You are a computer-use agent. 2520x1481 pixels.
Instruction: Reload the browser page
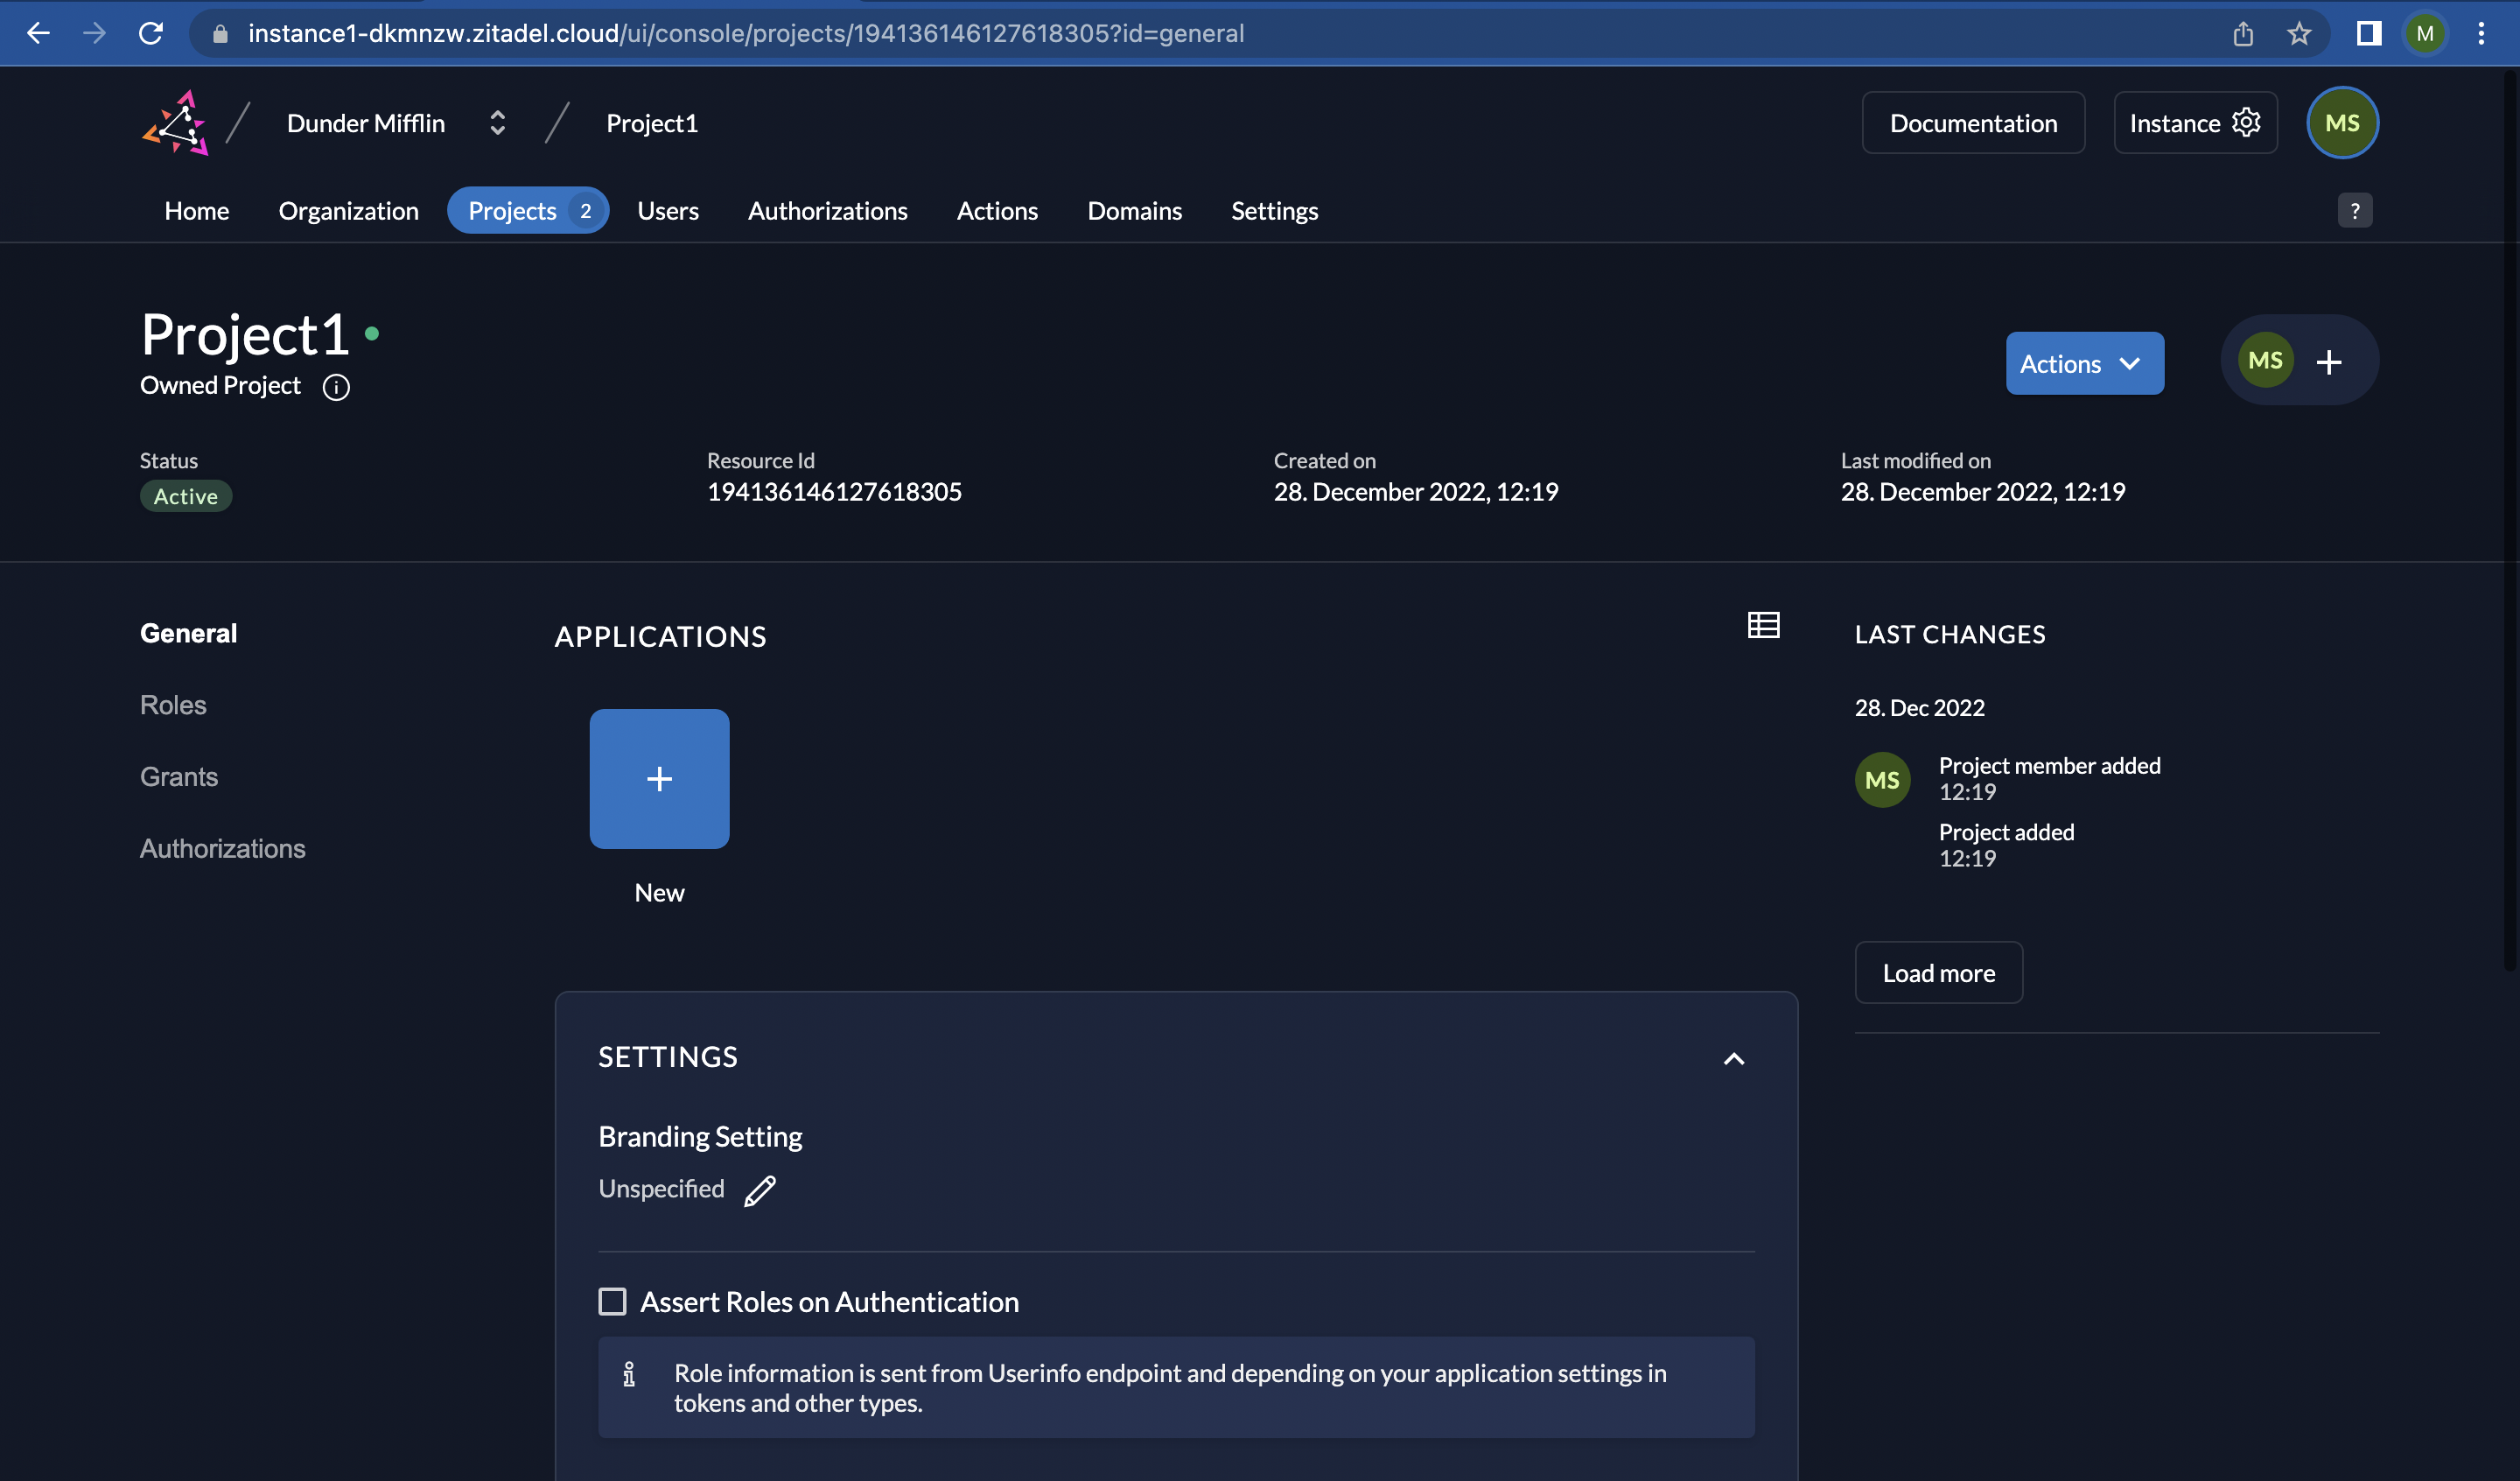[x=151, y=34]
